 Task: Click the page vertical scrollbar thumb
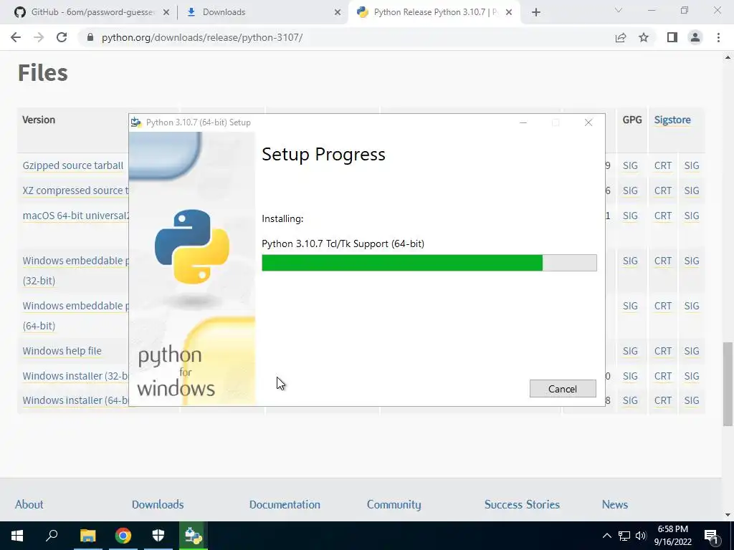coord(728,384)
